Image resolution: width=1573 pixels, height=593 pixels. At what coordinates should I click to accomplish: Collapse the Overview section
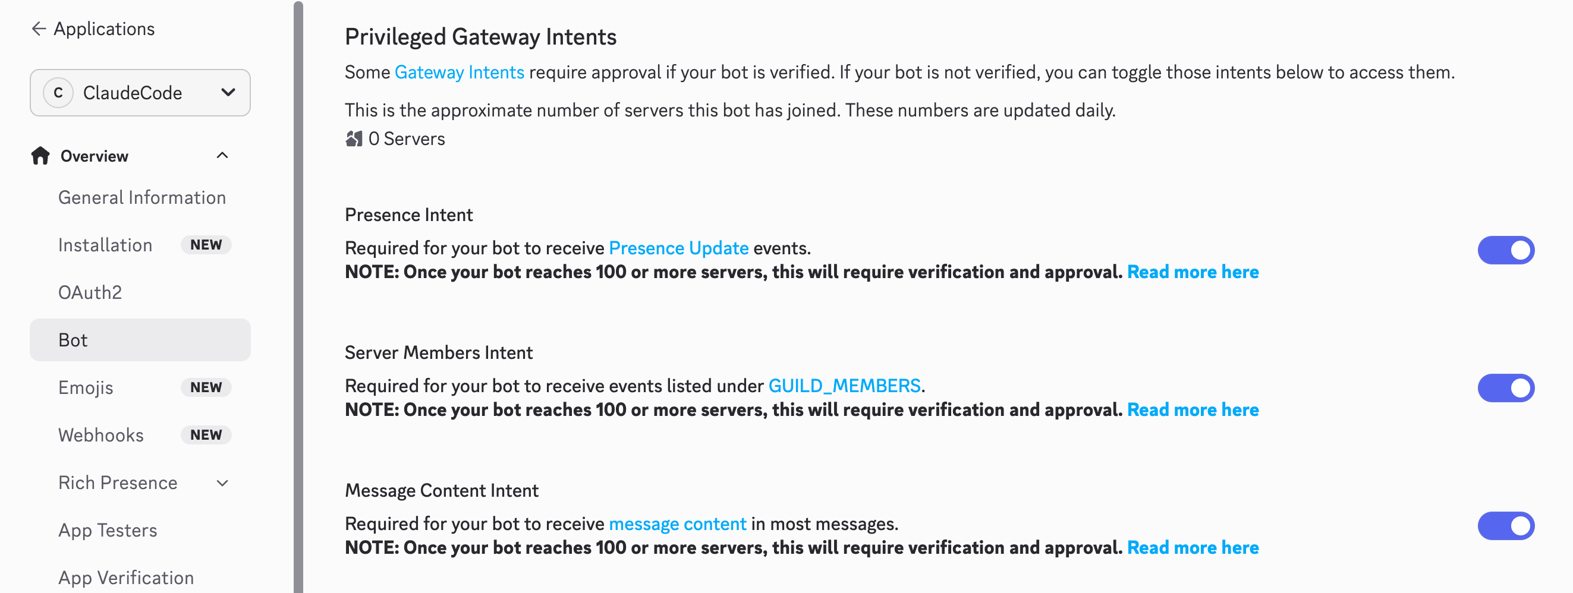point(222,156)
